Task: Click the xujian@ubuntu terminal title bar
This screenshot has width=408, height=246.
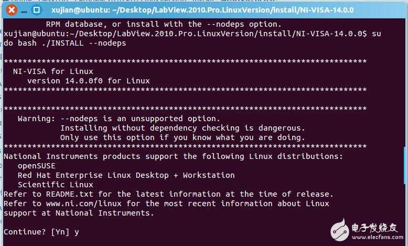Action: 210,10
